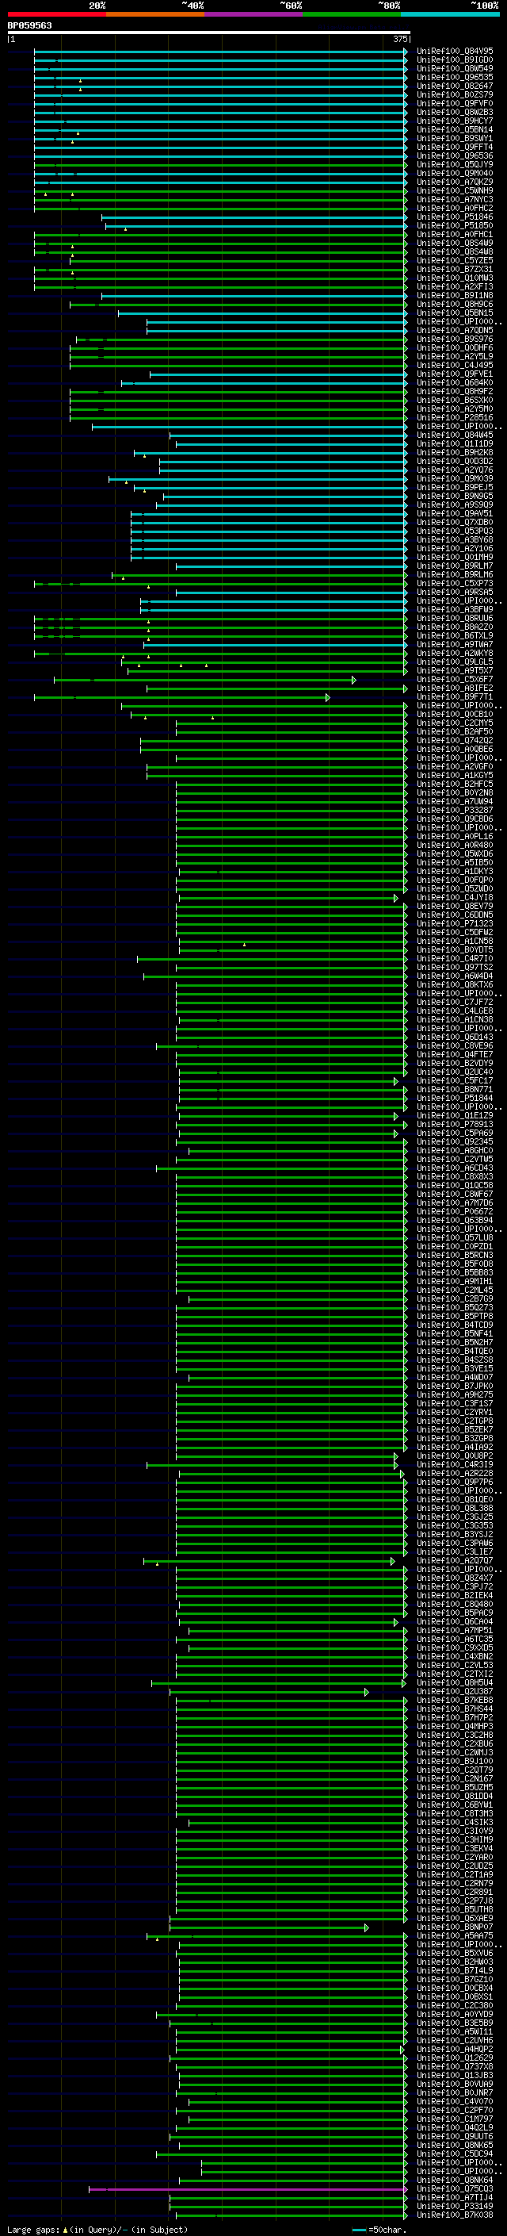
Task: Click the white query sequence ruler bar
Action: tap(209, 32)
